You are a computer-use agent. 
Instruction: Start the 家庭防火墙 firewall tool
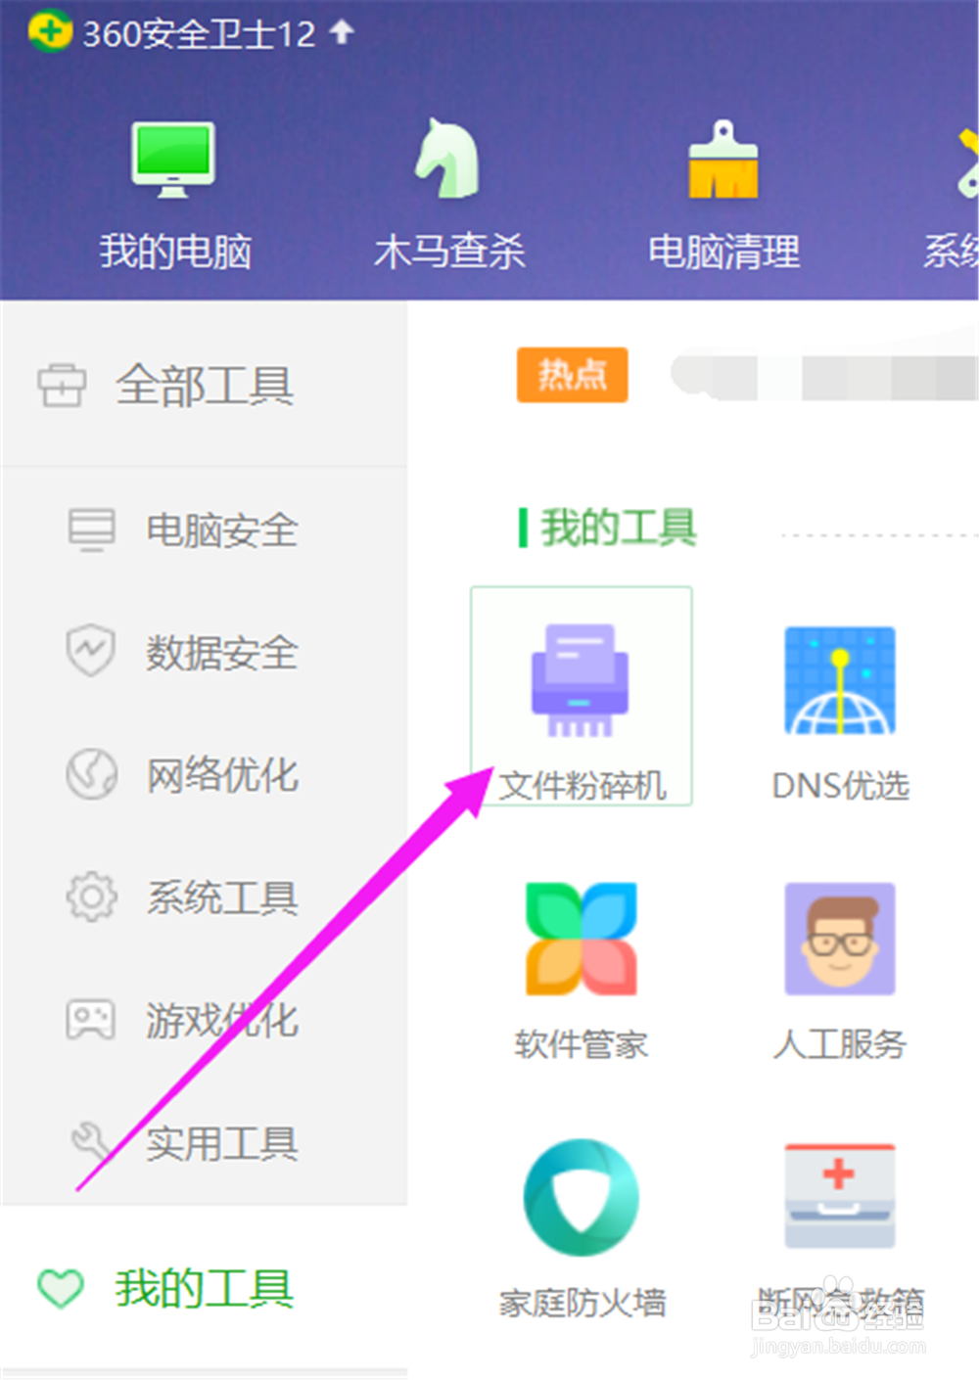click(x=582, y=1196)
